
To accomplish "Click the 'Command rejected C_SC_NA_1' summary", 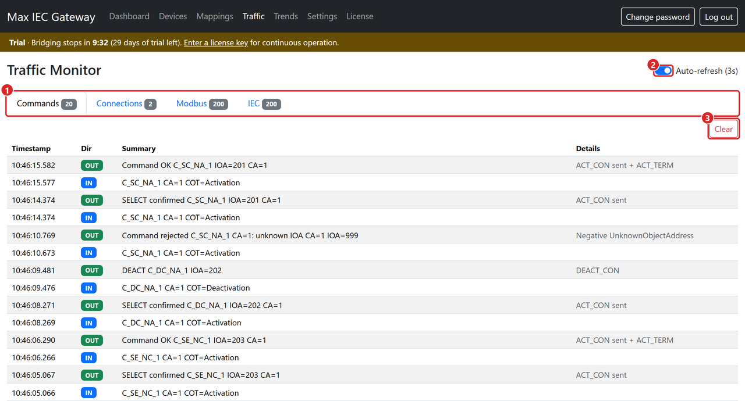I will (240, 235).
